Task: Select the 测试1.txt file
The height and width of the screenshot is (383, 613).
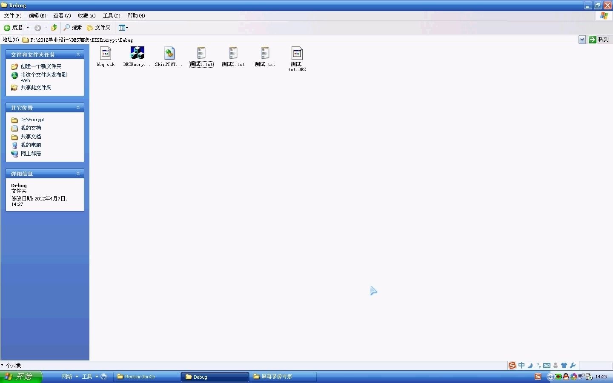Action: (x=201, y=57)
